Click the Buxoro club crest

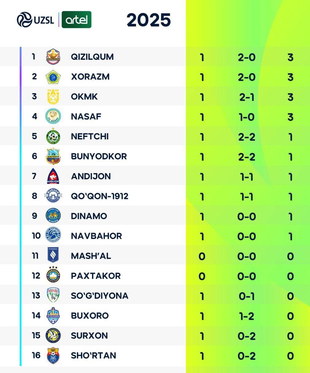pyautogui.click(x=53, y=316)
